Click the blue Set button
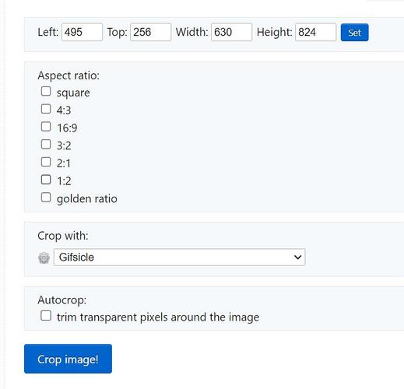Image resolution: width=404 pixels, height=389 pixels. coord(354,33)
